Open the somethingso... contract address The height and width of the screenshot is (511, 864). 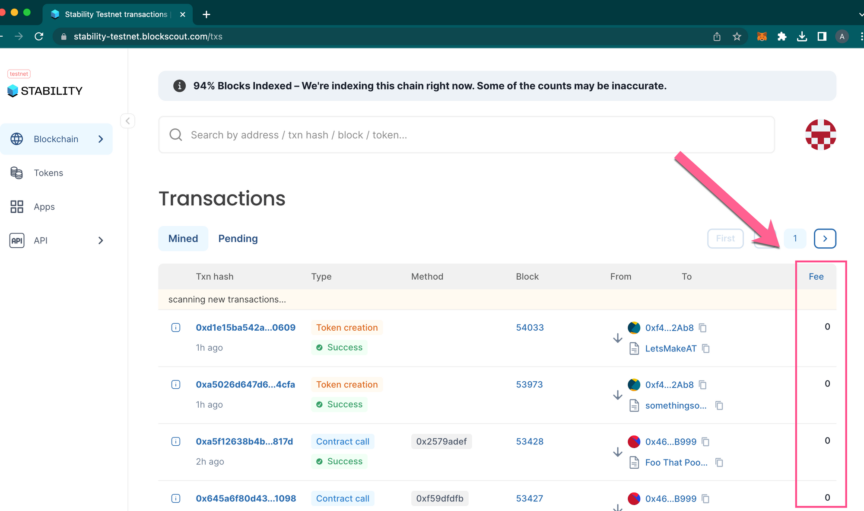676,406
